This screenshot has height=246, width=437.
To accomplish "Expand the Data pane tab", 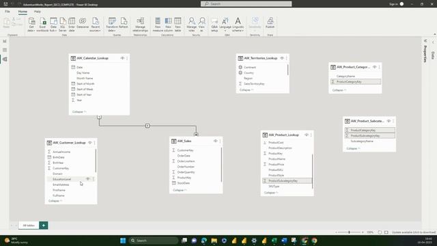I will 433,55.
